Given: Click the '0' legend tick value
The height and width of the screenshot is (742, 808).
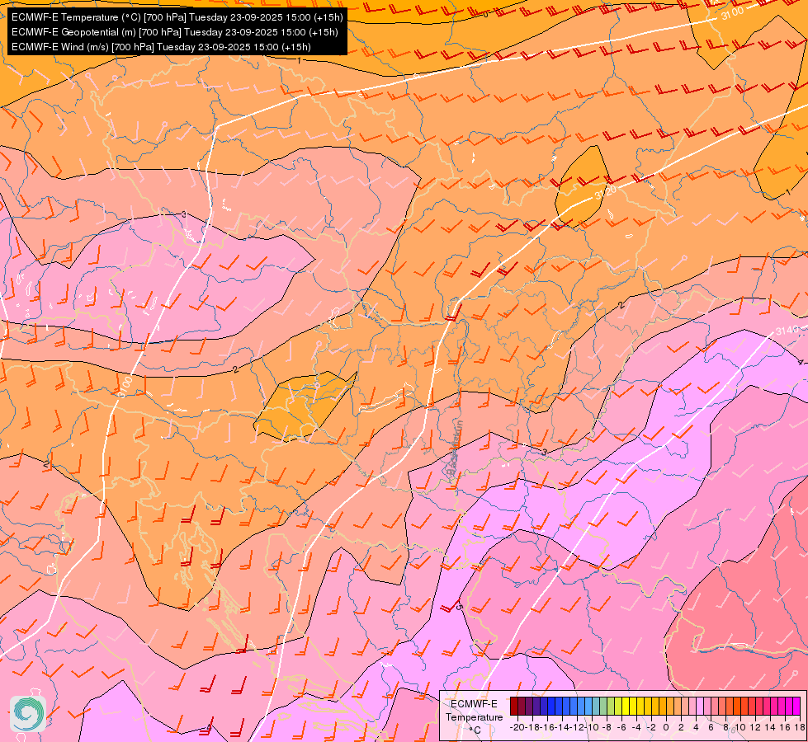Looking at the screenshot, I should (666, 728).
